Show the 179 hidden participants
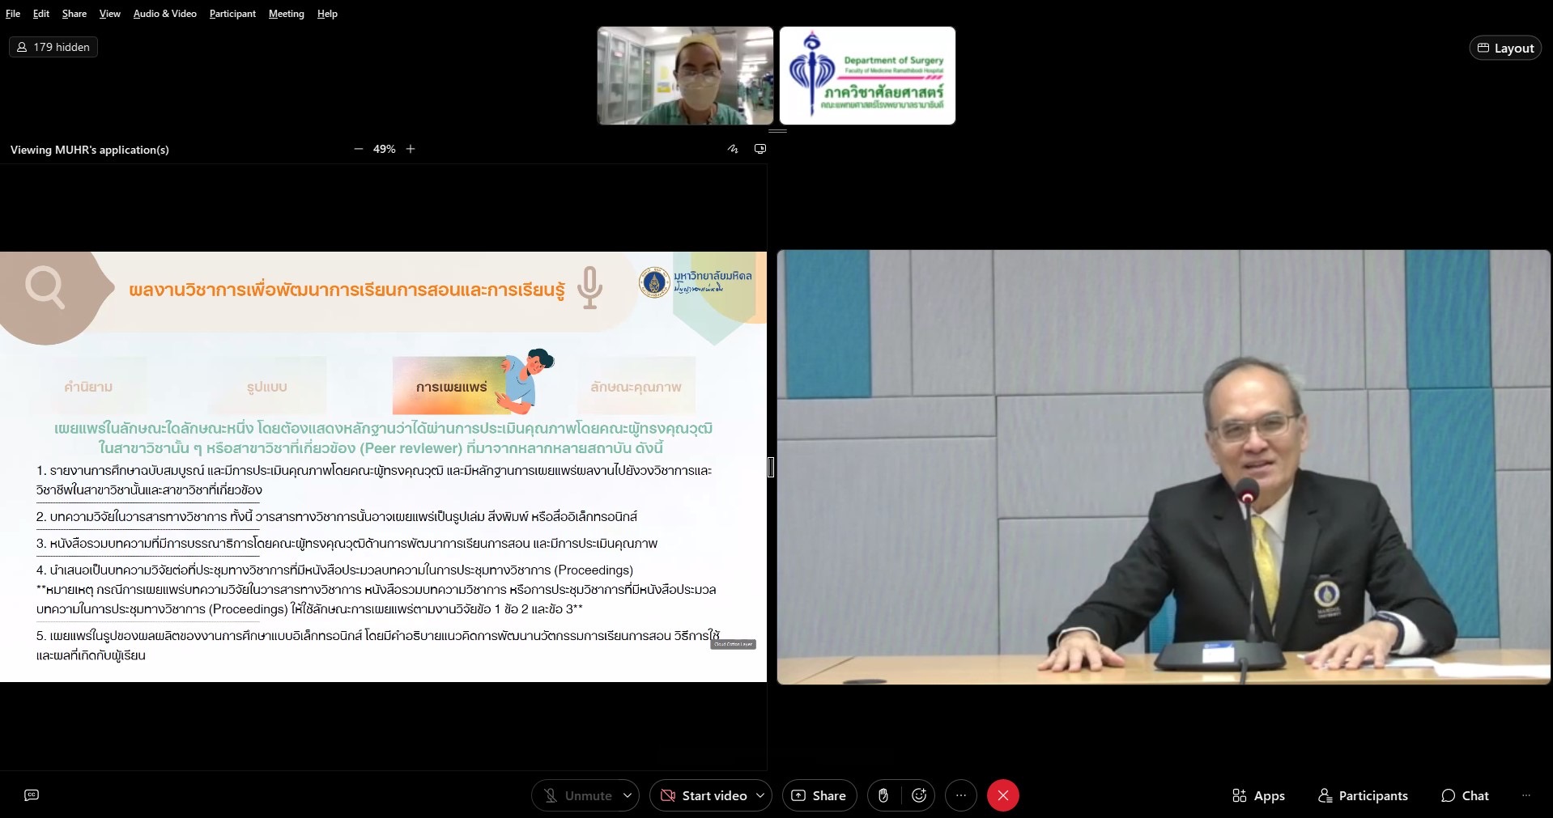The width and height of the screenshot is (1553, 818). [x=53, y=47]
